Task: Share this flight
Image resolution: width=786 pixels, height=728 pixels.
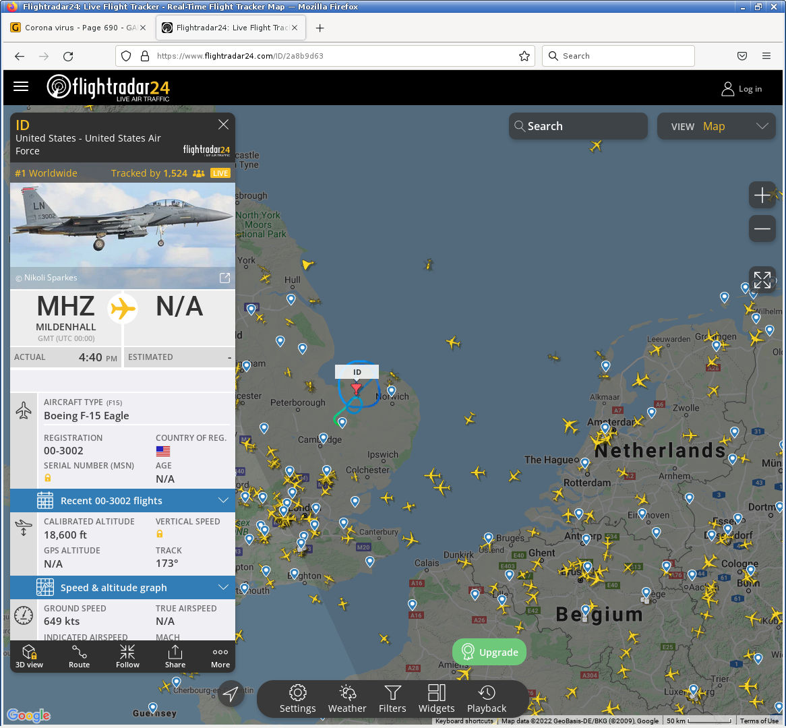Action: tap(175, 657)
